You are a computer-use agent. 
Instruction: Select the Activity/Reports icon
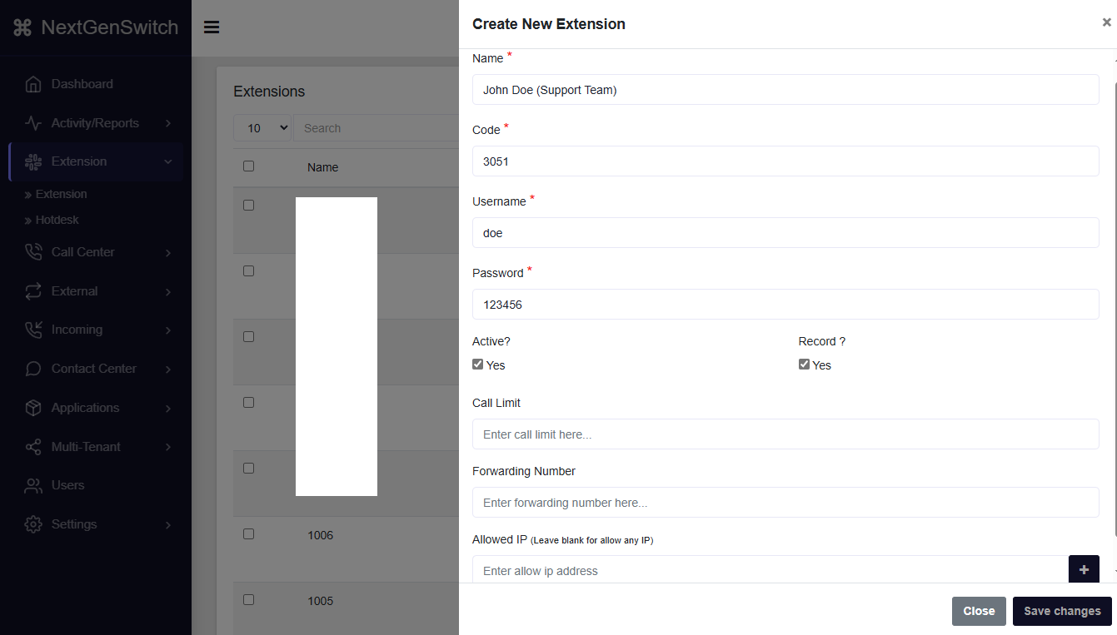click(33, 122)
